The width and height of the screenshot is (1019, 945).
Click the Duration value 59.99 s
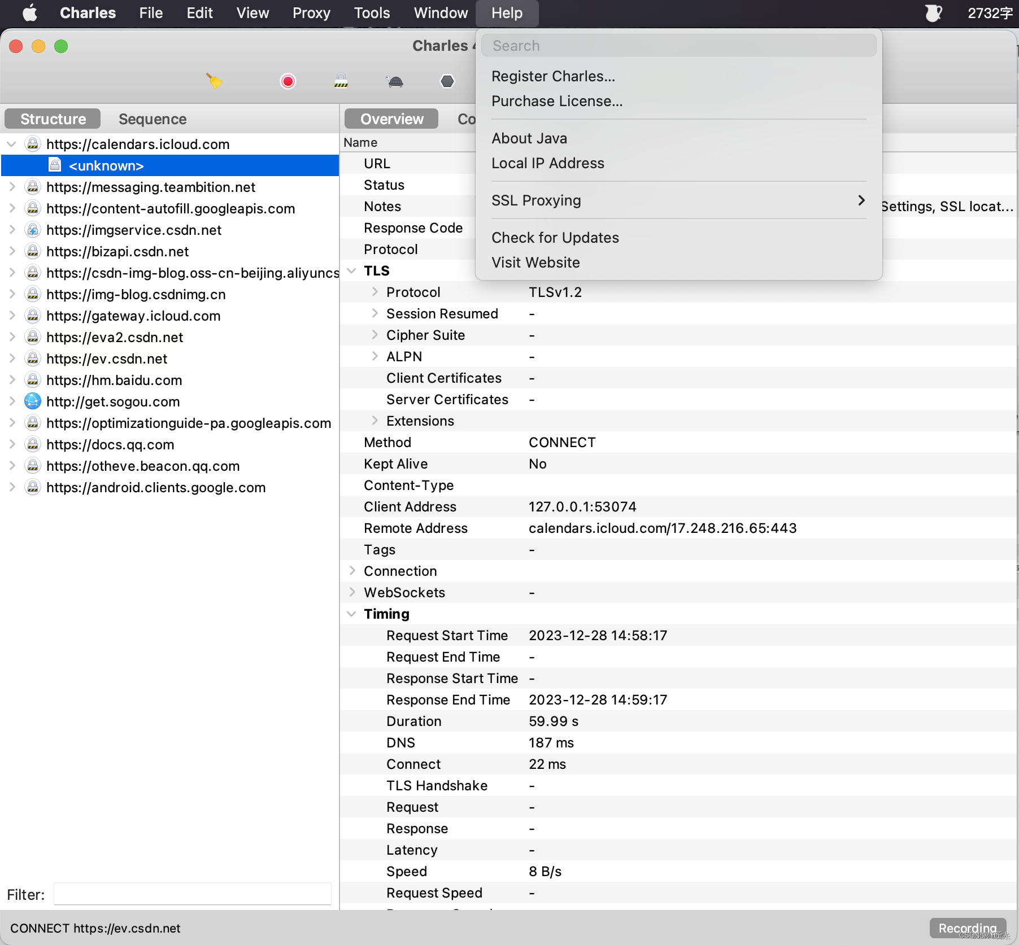(554, 721)
